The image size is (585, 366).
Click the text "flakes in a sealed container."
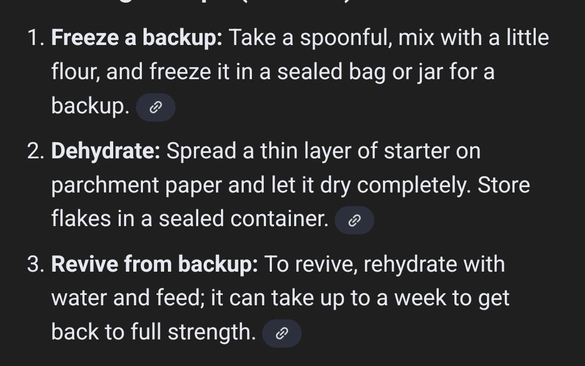pyautogui.click(x=190, y=219)
